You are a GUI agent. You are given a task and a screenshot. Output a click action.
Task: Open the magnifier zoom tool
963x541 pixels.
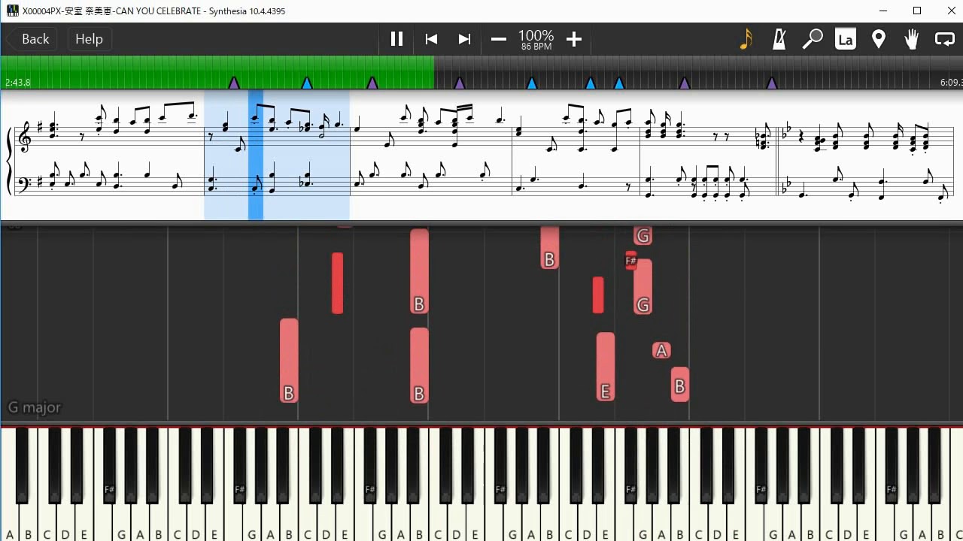click(x=813, y=39)
